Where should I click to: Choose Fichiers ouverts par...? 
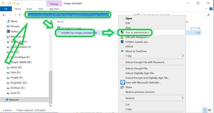pyautogui.click(x=137, y=42)
